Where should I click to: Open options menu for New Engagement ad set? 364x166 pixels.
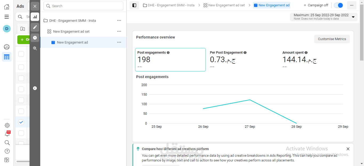[119, 31]
